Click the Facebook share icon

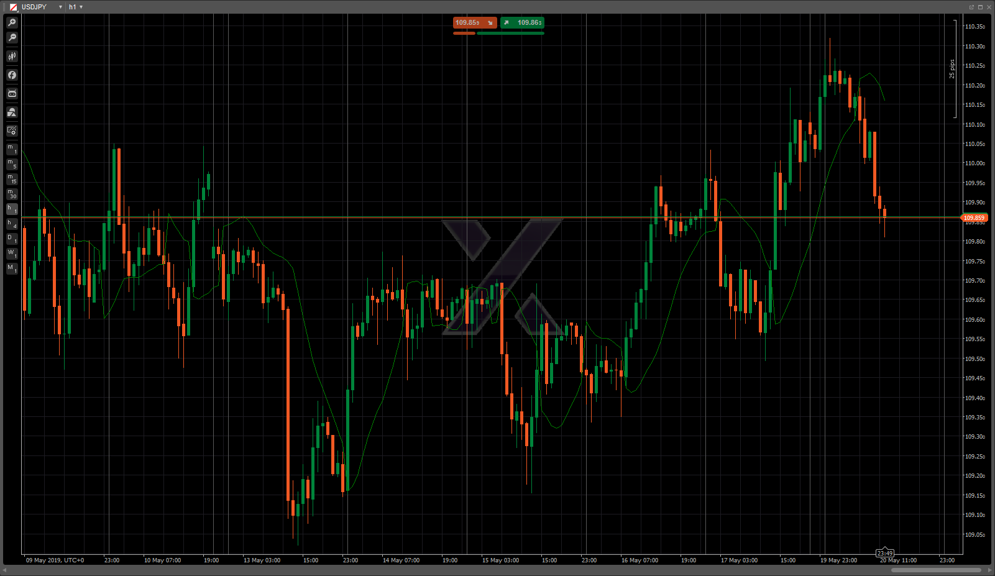12,75
